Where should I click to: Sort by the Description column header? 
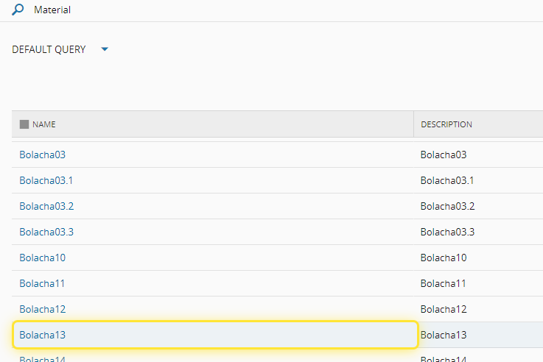pos(446,124)
